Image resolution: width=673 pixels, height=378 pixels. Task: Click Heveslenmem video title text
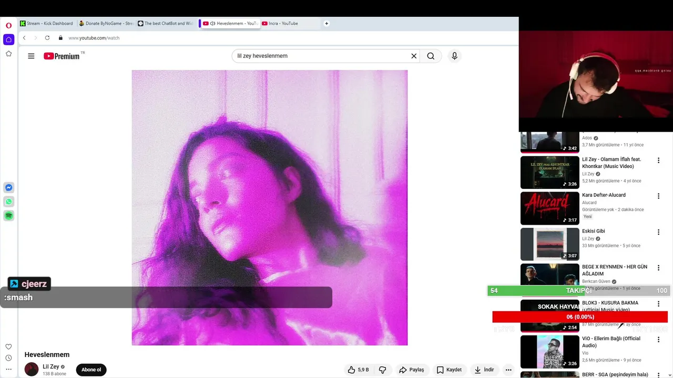pos(47,355)
